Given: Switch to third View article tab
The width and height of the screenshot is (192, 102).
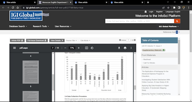Looking at the screenshot, I should tap(91, 2).
